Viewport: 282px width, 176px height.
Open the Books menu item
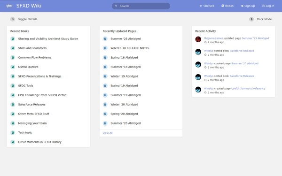227,6
